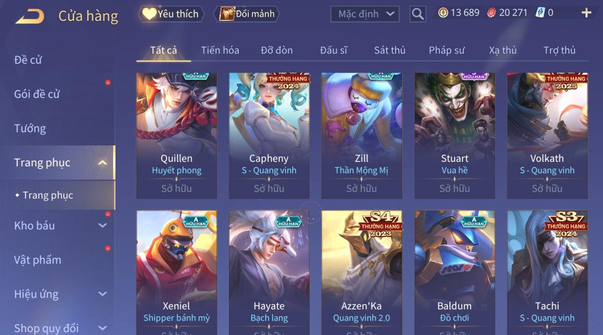Select the Tiến hóa tab
603x335 pixels.
click(x=220, y=50)
